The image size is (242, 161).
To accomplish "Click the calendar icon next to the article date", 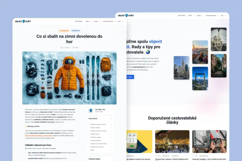I will point(61,47).
